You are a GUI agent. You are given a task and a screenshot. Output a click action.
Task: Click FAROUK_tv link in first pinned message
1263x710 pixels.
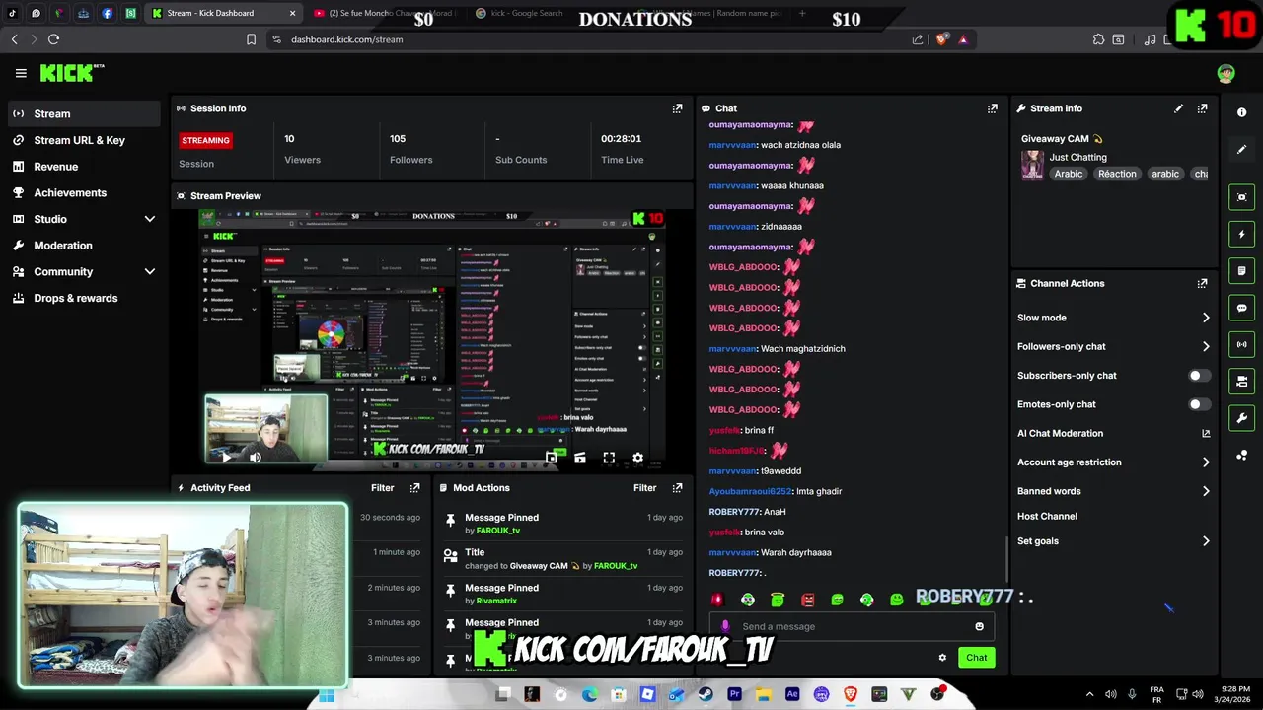[x=497, y=531]
